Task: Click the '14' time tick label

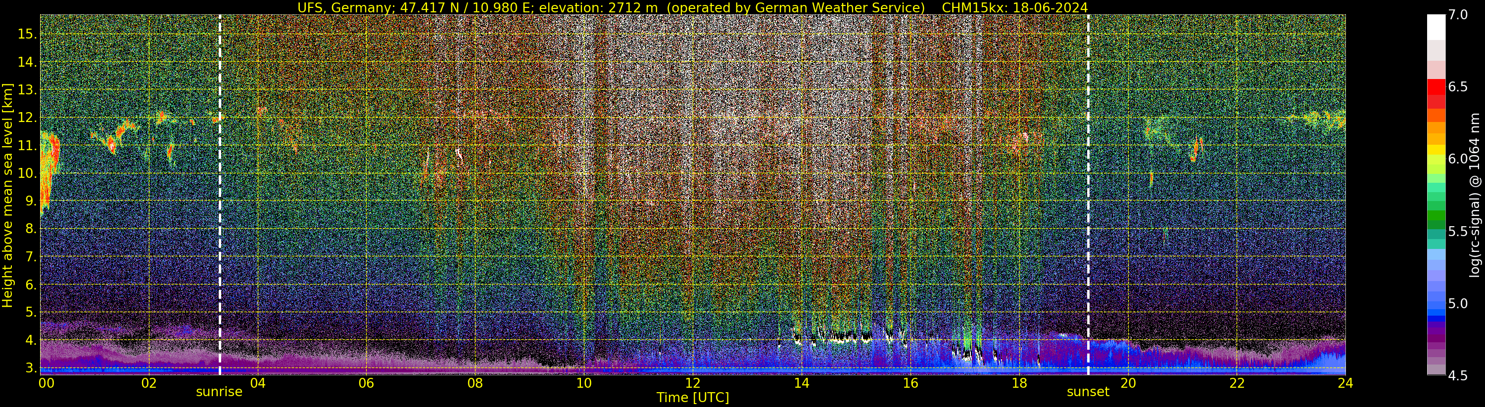Action: click(801, 383)
